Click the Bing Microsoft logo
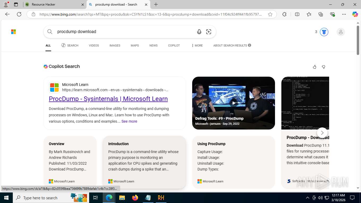The width and height of the screenshot is (361, 203). coord(14,32)
